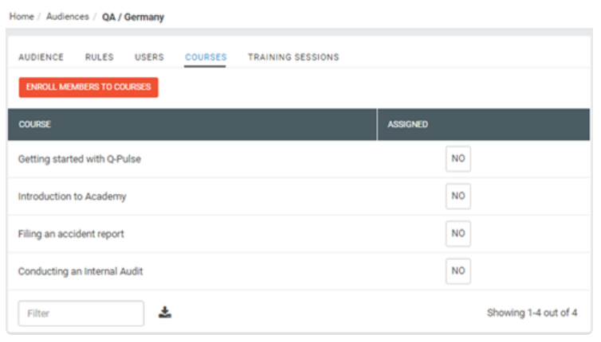Select the Introduction to Academy course row
Viewport: 601px width, 342px height.
click(x=299, y=196)
